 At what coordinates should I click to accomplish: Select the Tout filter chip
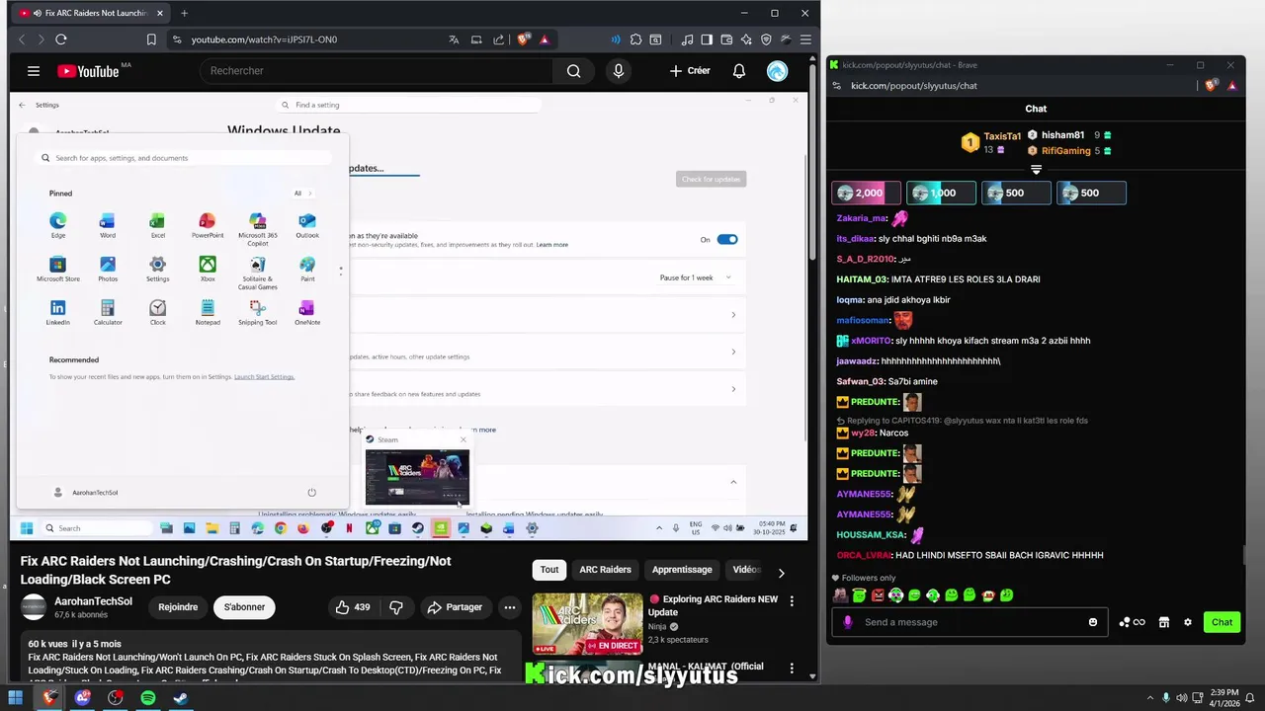click(549, 570)
